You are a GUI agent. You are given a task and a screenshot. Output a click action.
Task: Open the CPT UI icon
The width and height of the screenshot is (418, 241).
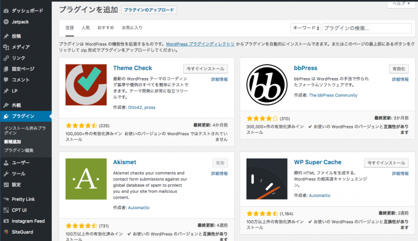[x=6, y=210]
